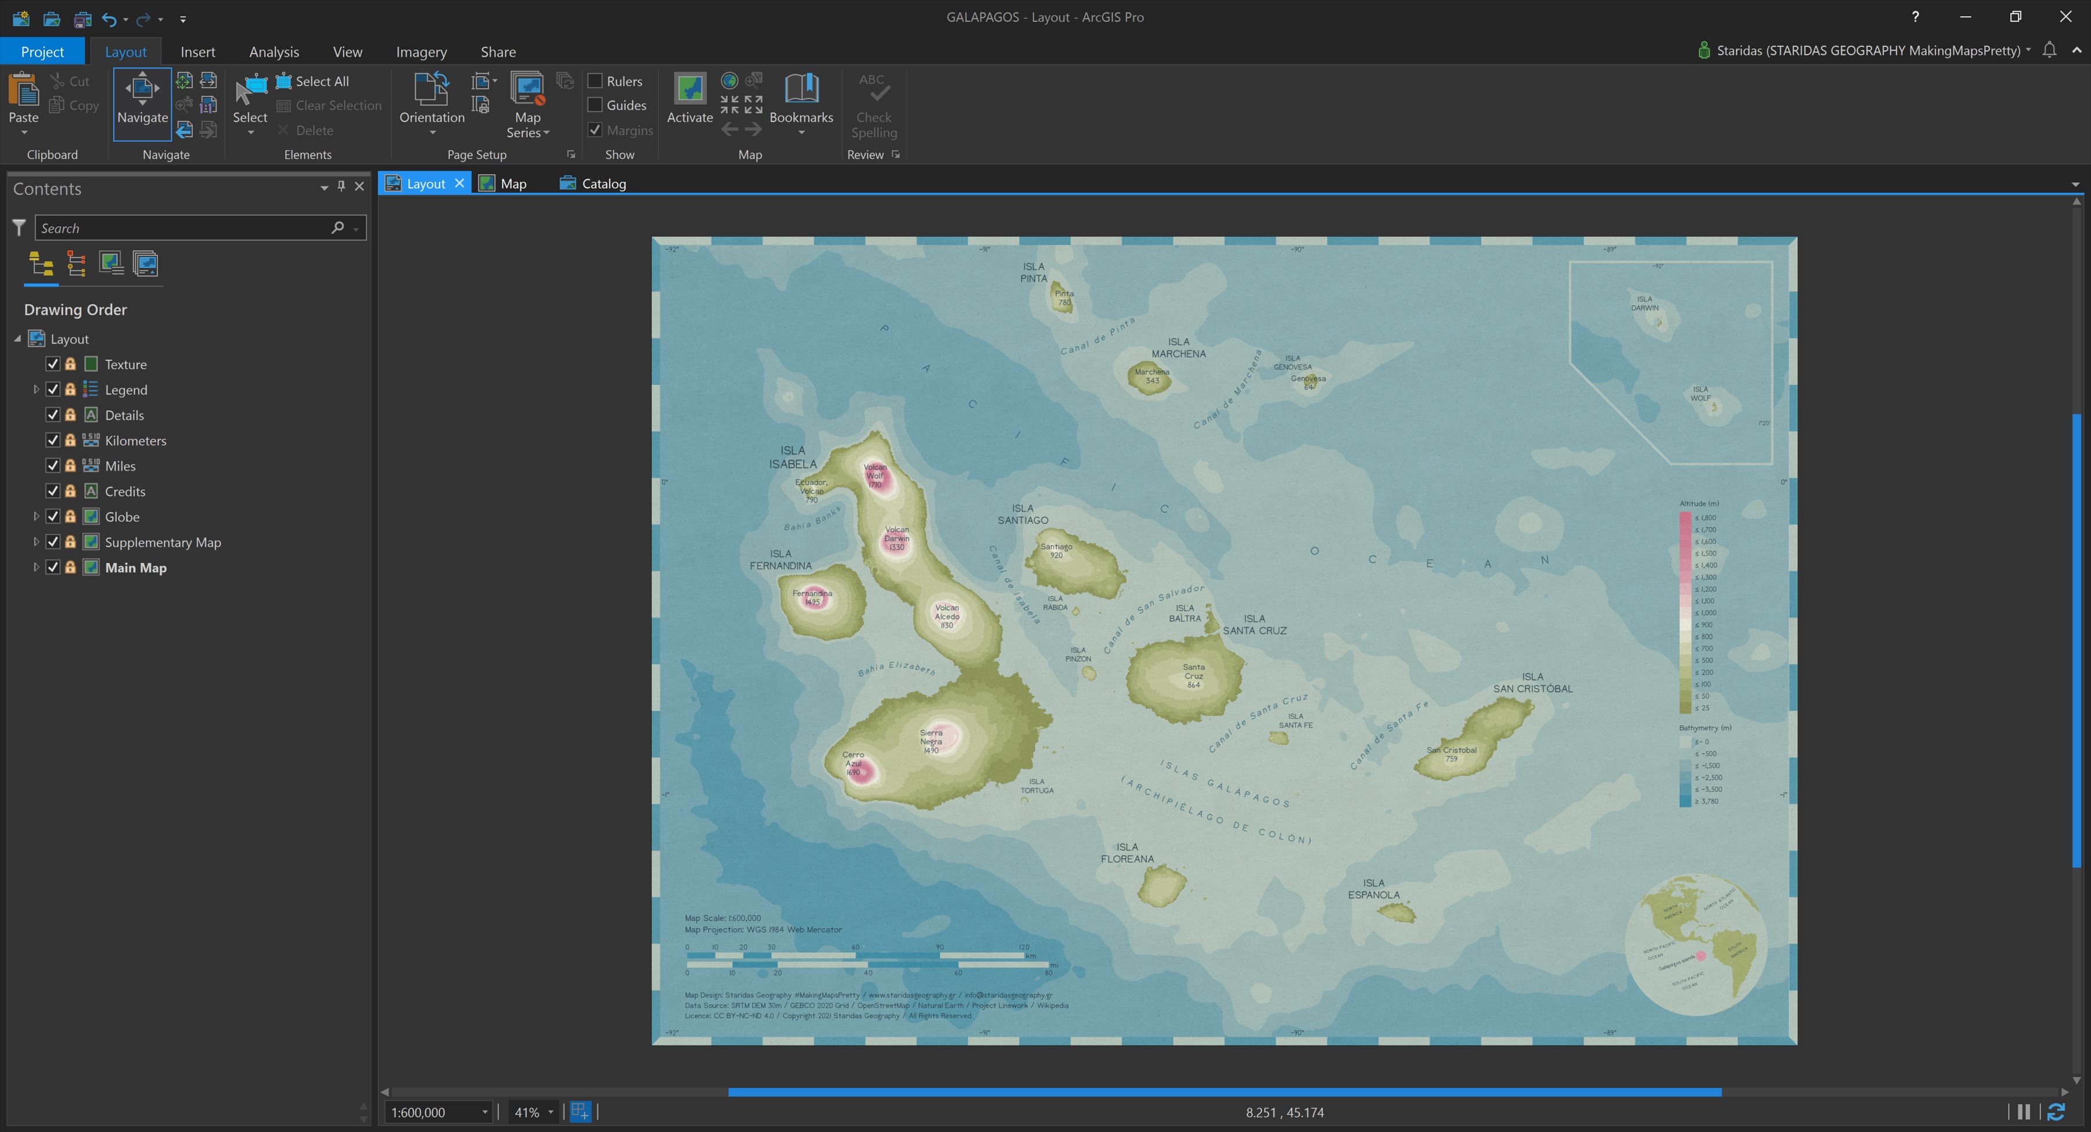Image resolution: width=2091 pixels, height=1132 pixels.
Task: Expand the Legend tree item
Action: 36,390
